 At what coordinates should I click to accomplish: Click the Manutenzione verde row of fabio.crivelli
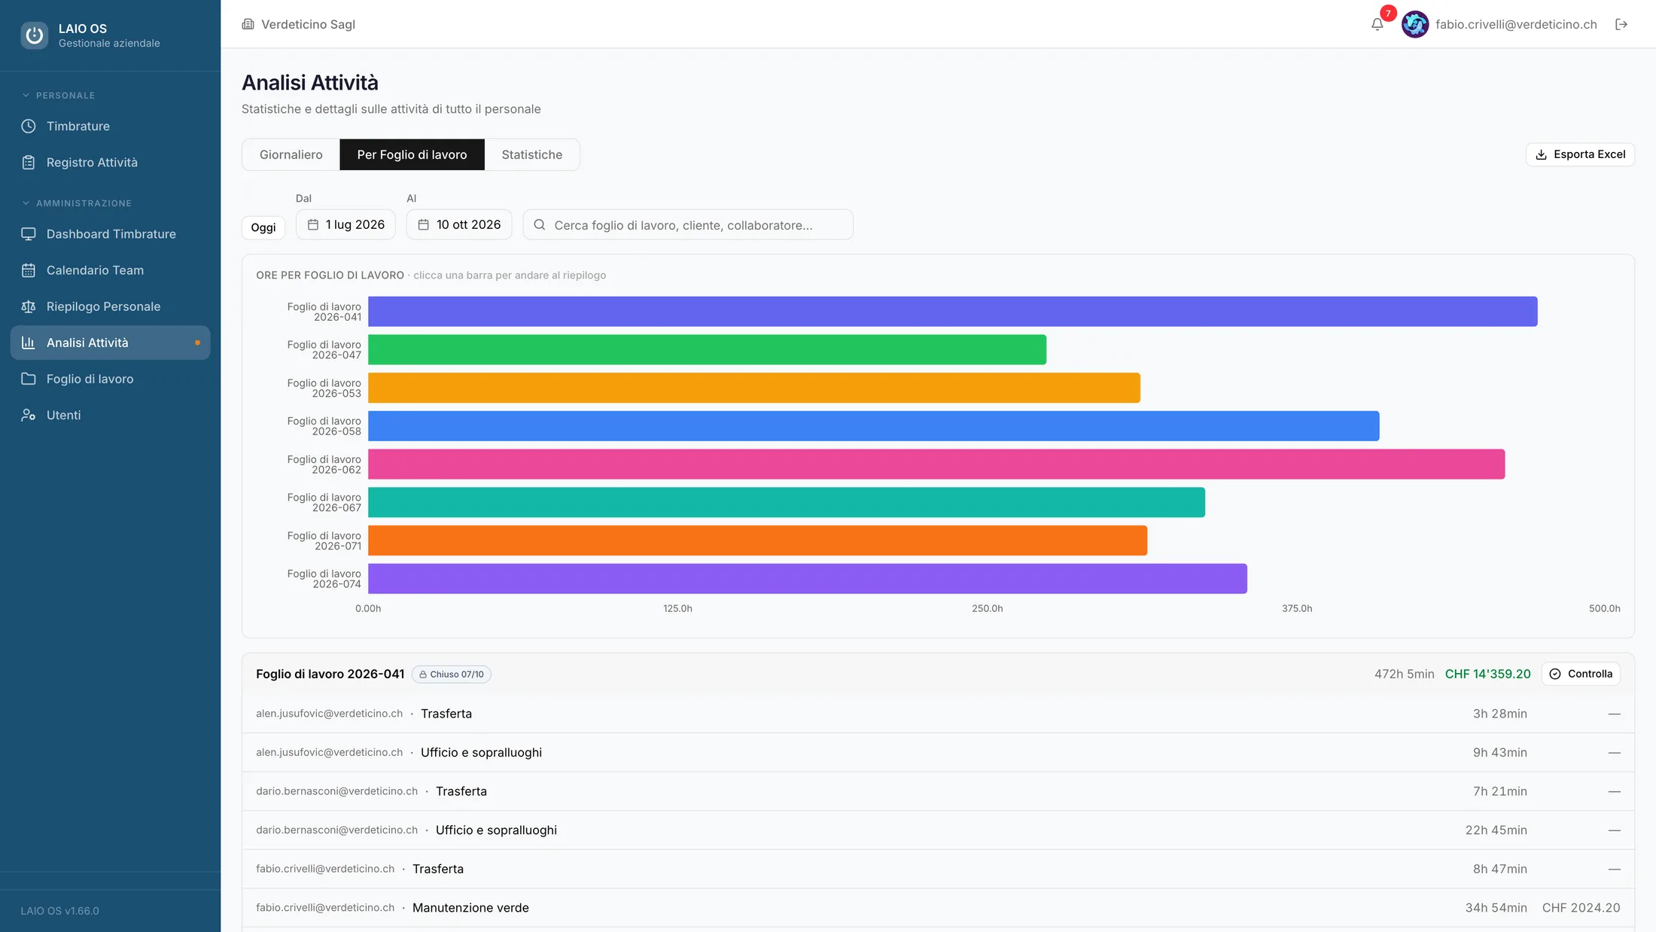(938, 908)
